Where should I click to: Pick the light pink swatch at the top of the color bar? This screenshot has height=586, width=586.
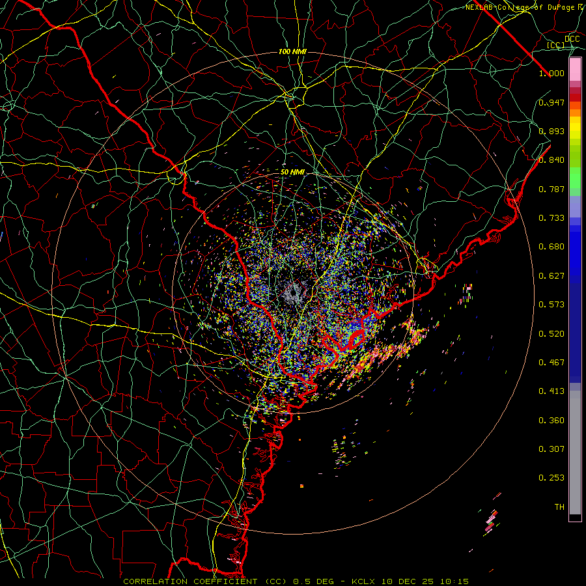(x=575, y=69)
